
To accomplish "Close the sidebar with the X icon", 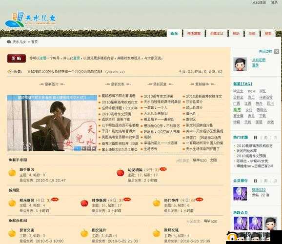I will [277, 51].
